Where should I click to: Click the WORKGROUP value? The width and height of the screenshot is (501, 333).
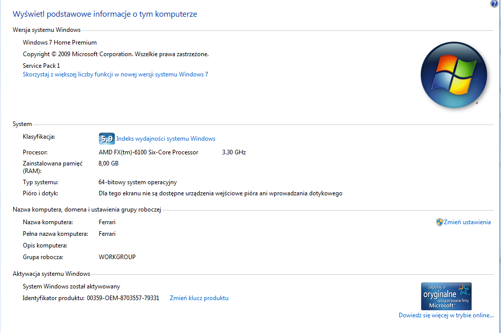click(117, 257)
